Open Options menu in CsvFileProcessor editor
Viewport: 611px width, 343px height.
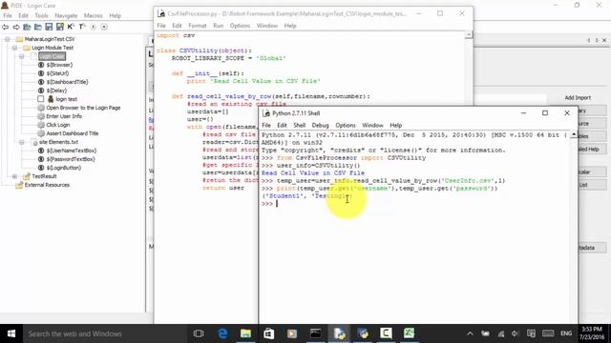(240, 26)
